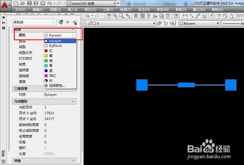Open the 编辑(E) menu
The width and height of the screenshot is (244, 165).
[38, 10]
